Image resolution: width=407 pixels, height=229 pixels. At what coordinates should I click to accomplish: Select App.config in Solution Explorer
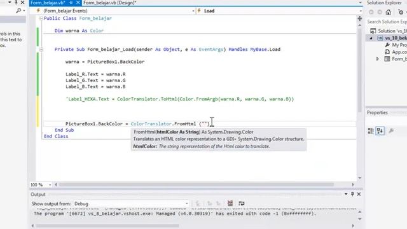[x=396, y=52]
